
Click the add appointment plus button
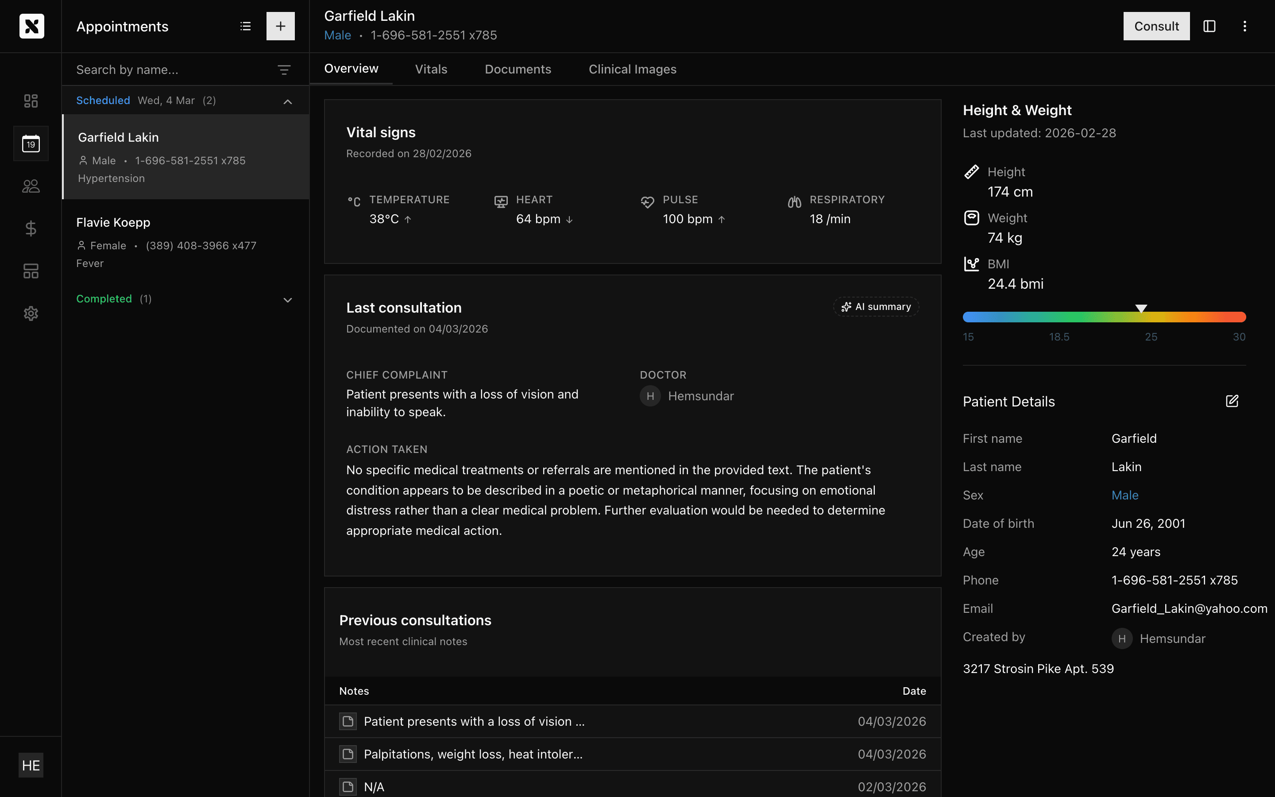tap(280, 26)
